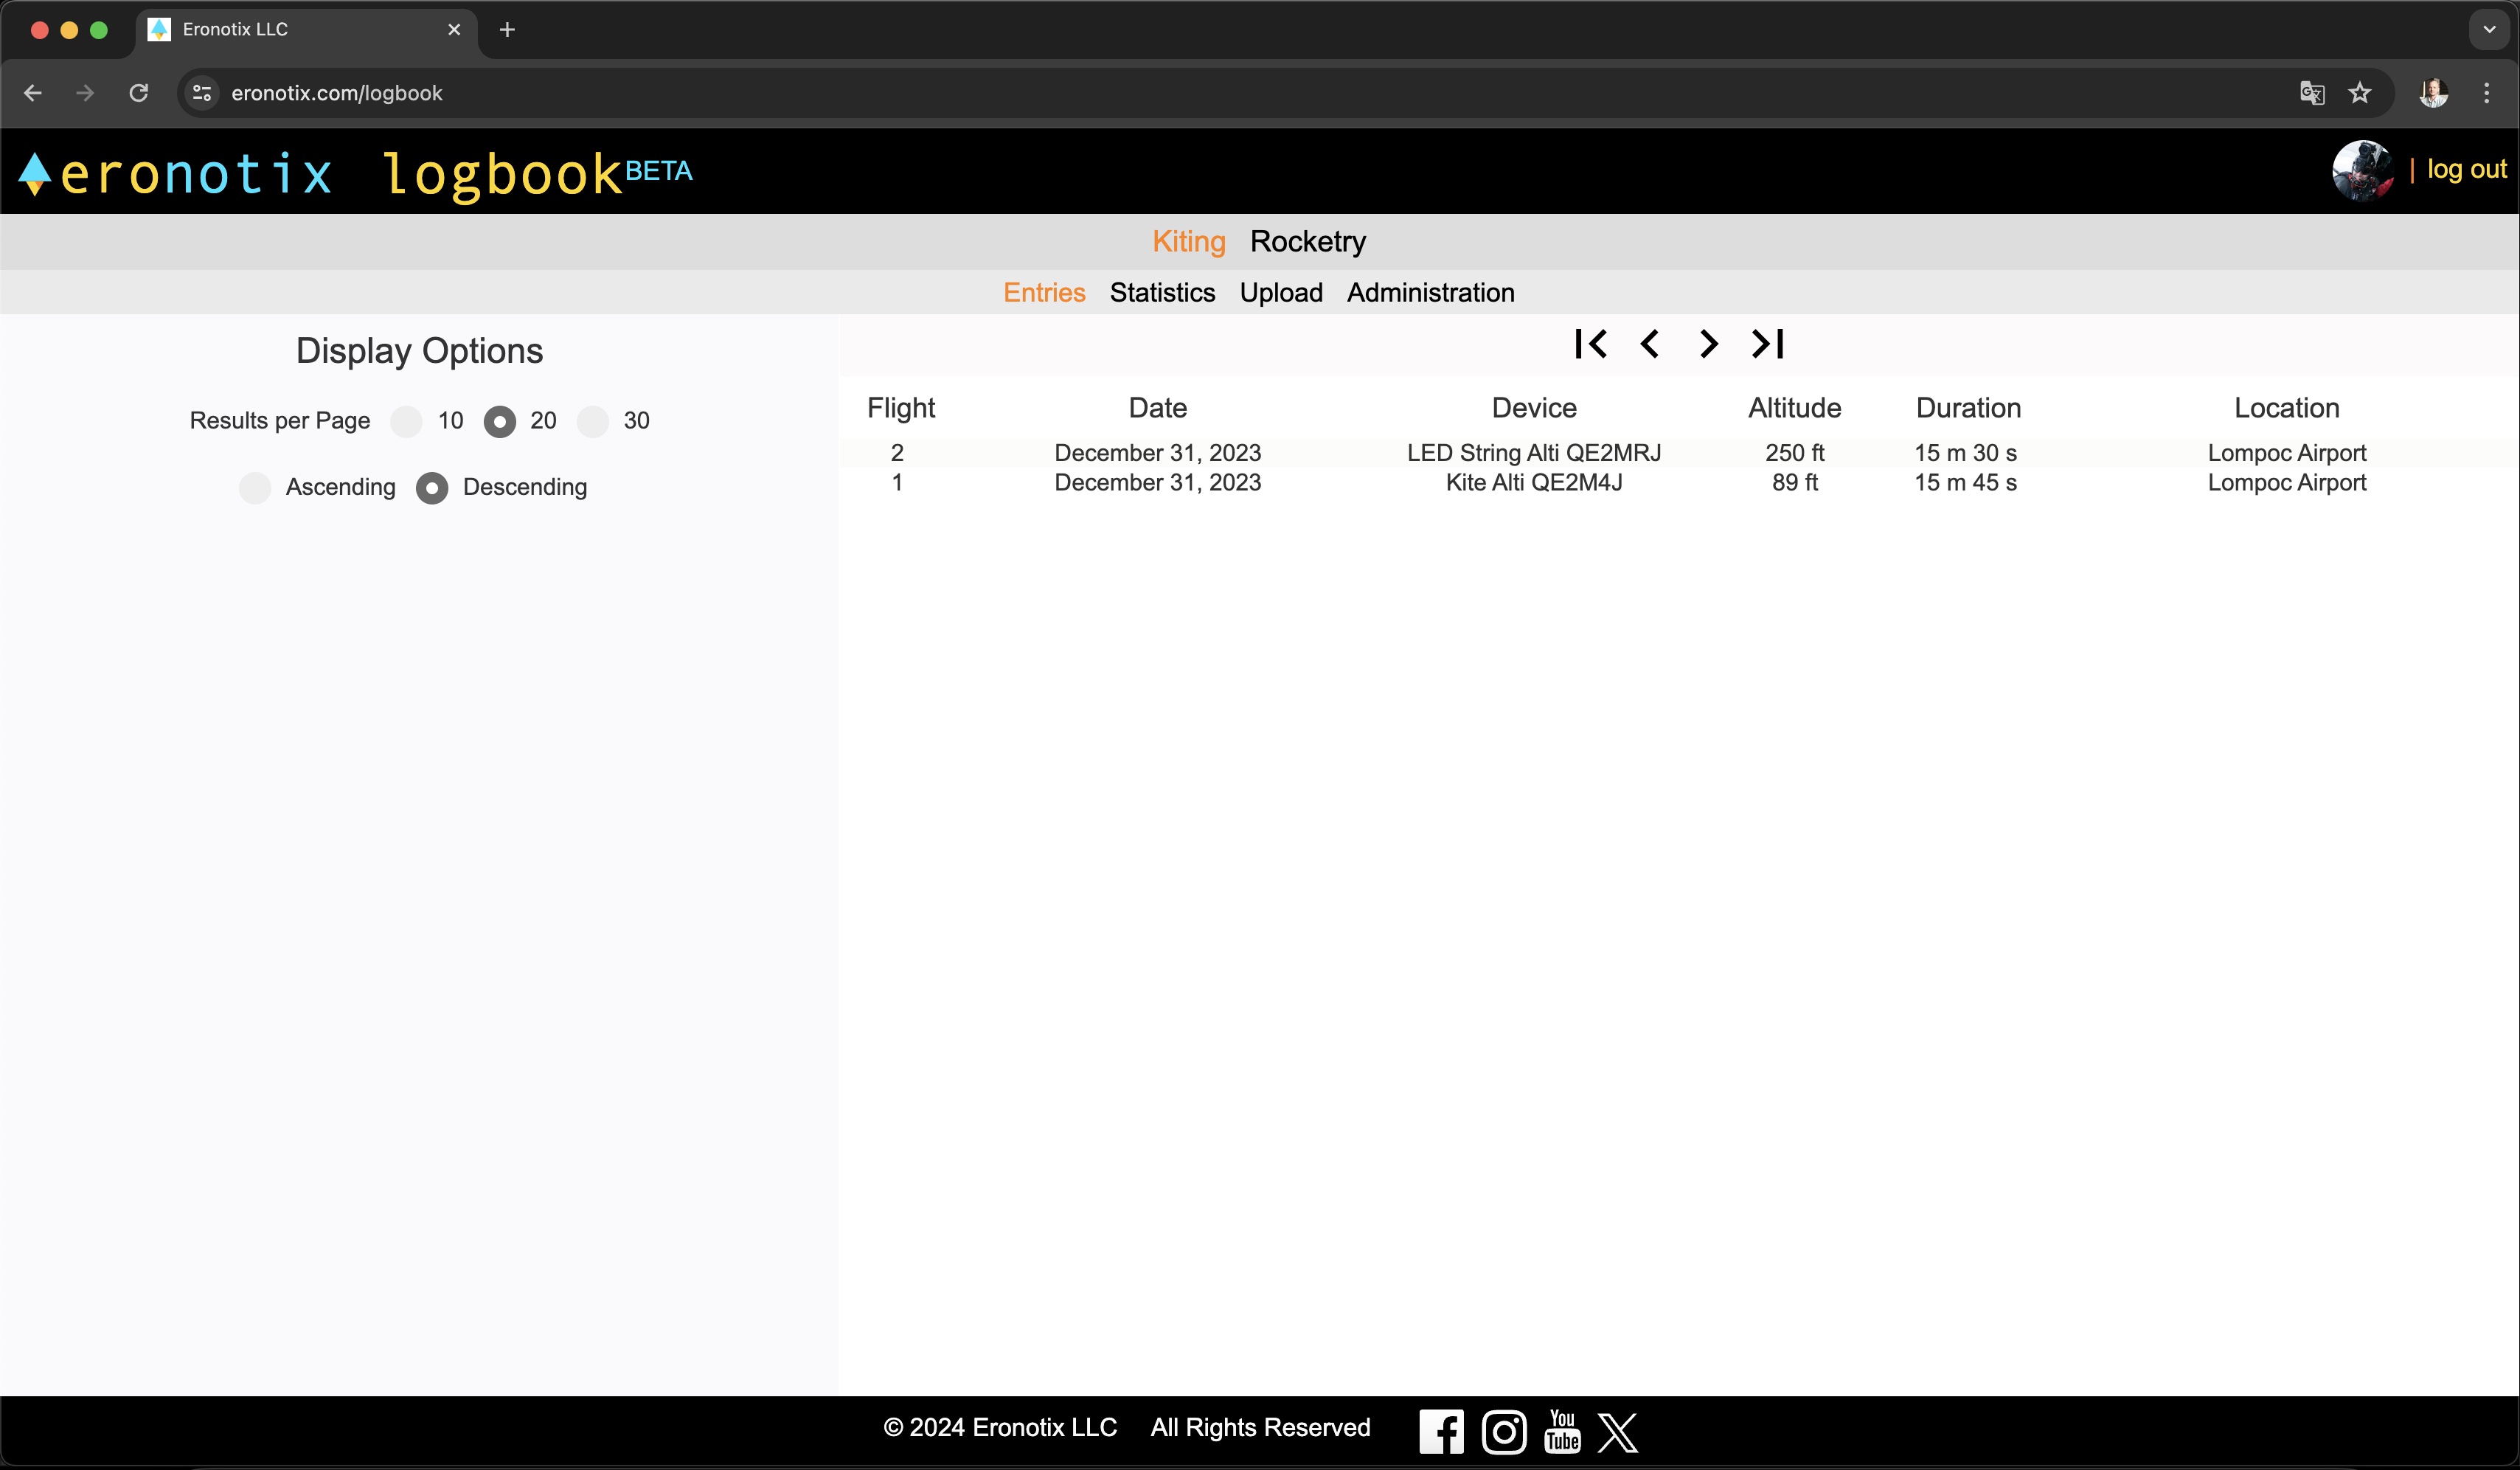Open Eronotix X social icon
Viewport: 2520px width, 1470px height.
tap(1618, 1431)
